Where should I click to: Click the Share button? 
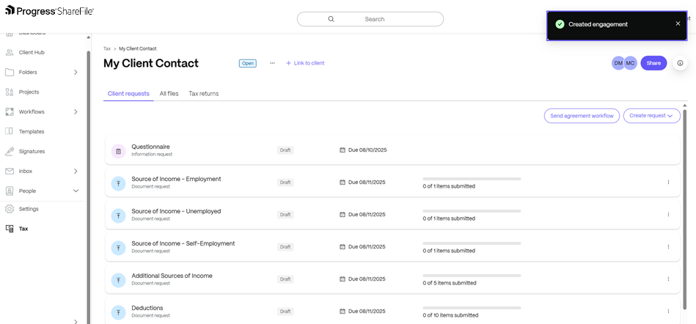[x=653, y=63]
